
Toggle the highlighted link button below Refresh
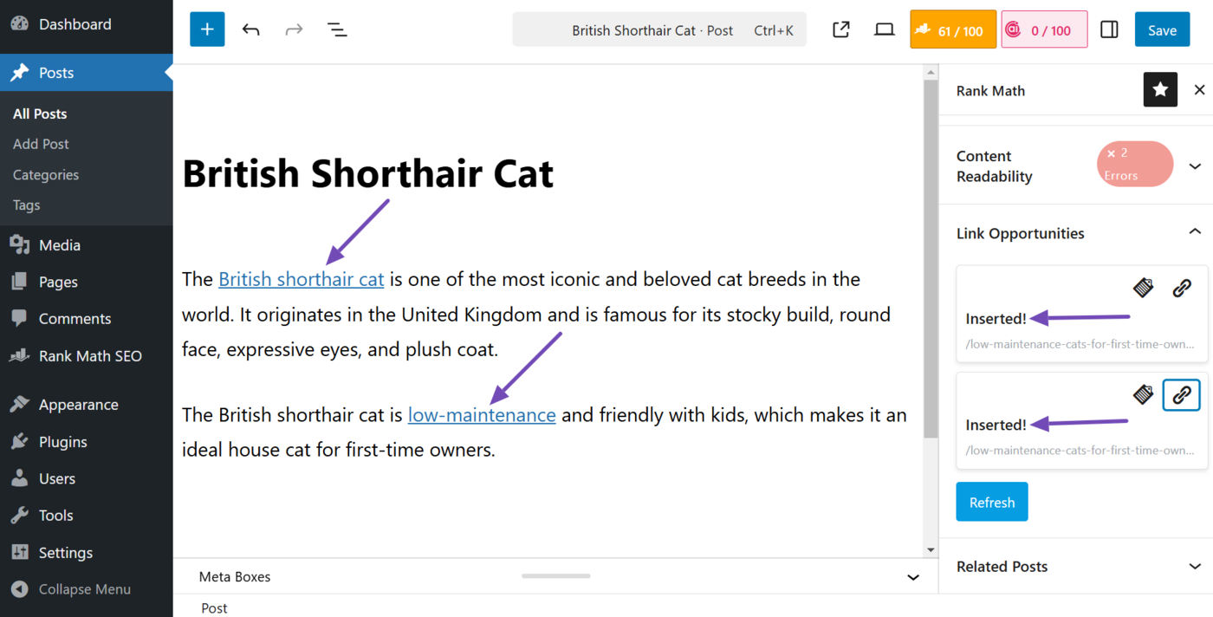pos(1181,395)
